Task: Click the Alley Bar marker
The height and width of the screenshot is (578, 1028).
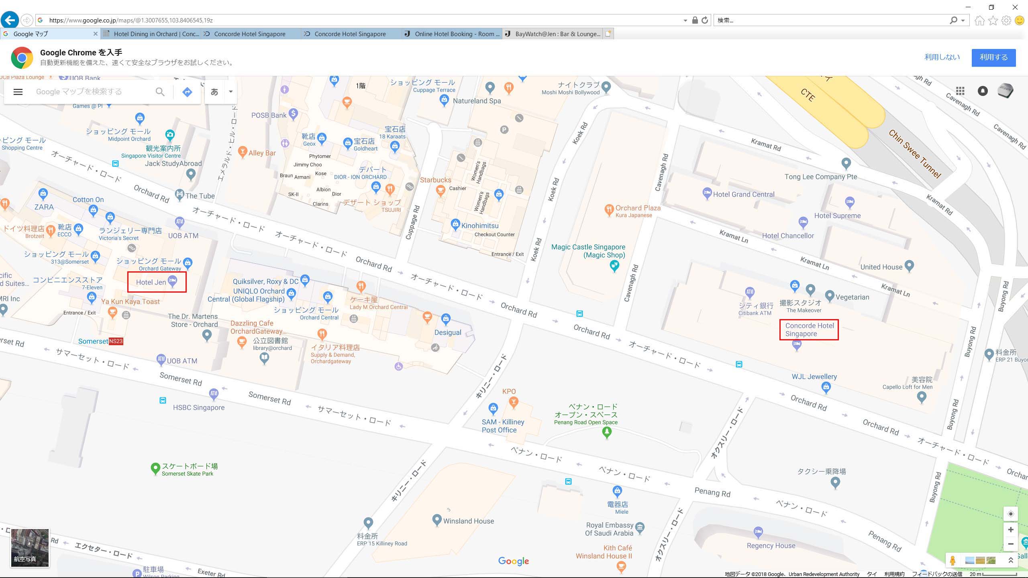Action: (x=242, y=152)
